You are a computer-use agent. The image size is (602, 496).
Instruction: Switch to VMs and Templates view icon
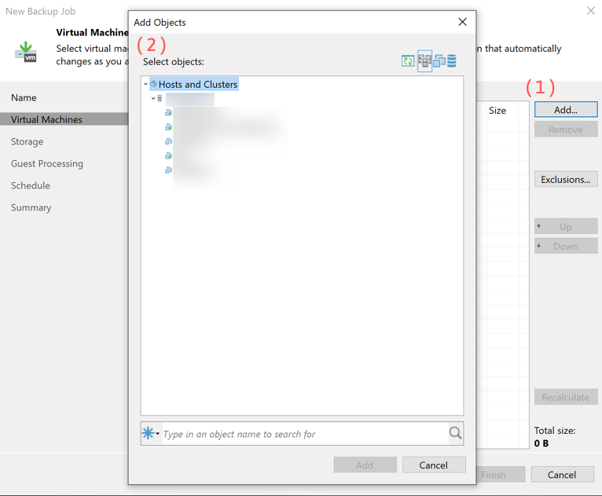pyautogui.click(x=439, y=61)
